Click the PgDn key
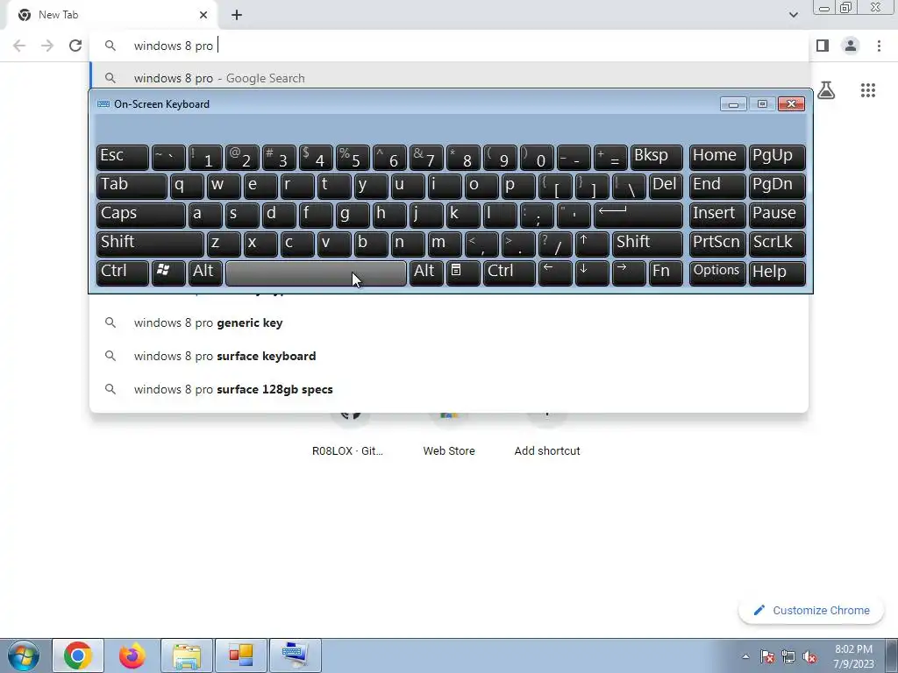Image resolution: width=898 pixels, height=673 pixels. coord(777,186)
